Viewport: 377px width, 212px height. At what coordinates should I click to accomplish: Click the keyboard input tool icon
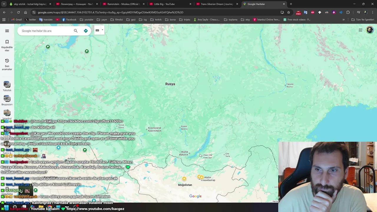click(x=97, y=30)
